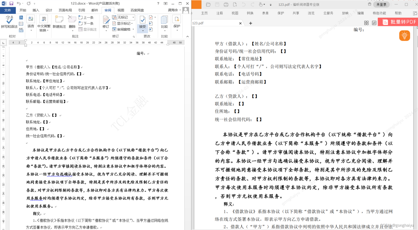The image size is (418, 230).
Task: Click the Undo arrow in Word's title bar
Action: [19, 4]
